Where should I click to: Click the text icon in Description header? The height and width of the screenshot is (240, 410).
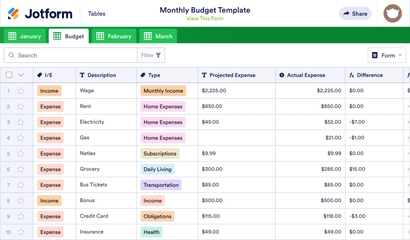pos(82,75)
